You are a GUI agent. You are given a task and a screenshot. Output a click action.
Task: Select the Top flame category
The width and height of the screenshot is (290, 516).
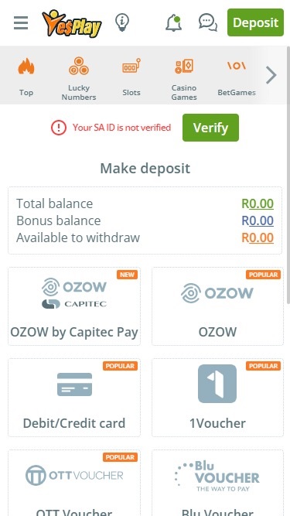(x=26, y=77)
